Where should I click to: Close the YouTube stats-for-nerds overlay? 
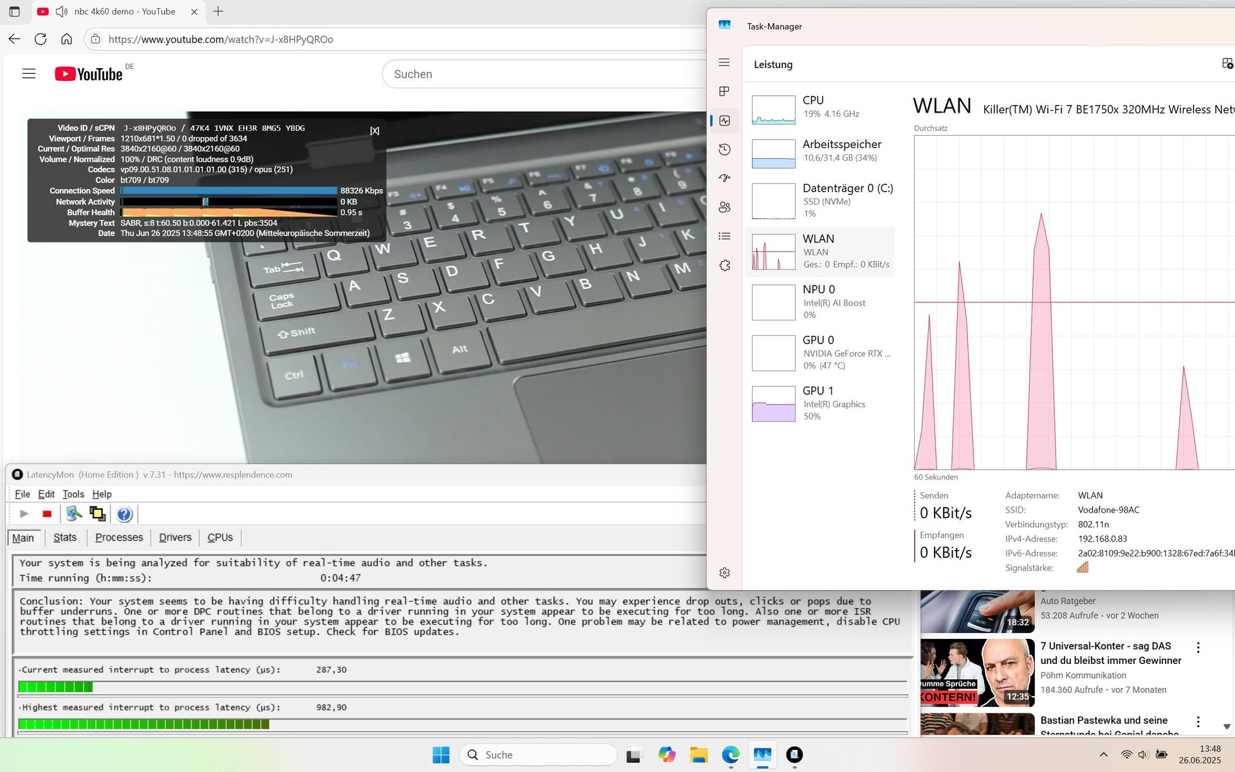pyautogui.click(x=374, y=131)
